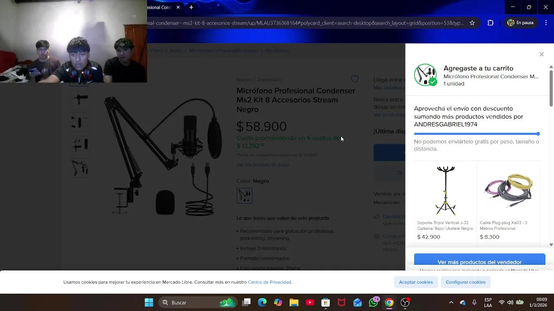Expand hidden system tray icons chevron

point(451,302)
